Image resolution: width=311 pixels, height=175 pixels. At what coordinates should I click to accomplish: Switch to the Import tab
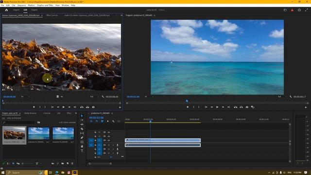pos(16,10)
